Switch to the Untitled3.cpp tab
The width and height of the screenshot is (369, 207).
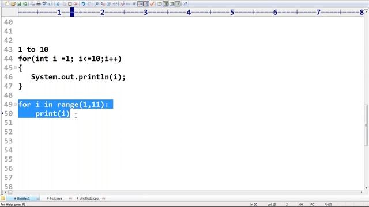(x=88, y=198)
